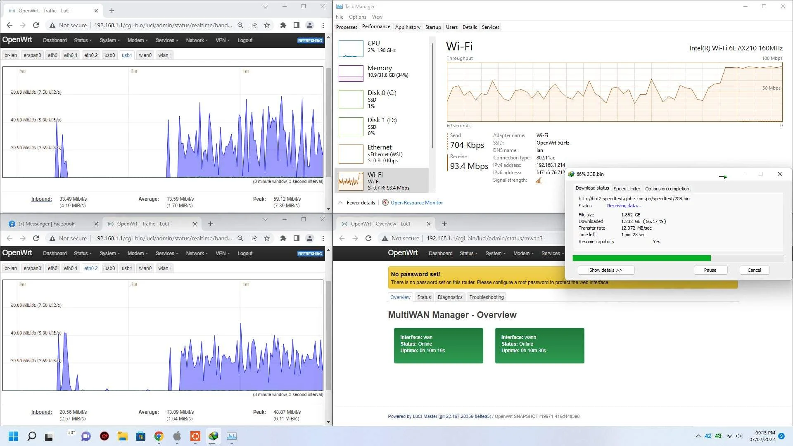This screenshot has height=446, width=793.
Task: Expand Services dropdown in top-left OpenWrt menu
Action: coord(167,40)
